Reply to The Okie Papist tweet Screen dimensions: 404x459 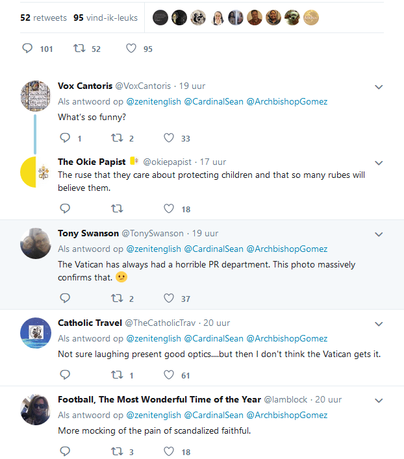[x=64, y=208]
